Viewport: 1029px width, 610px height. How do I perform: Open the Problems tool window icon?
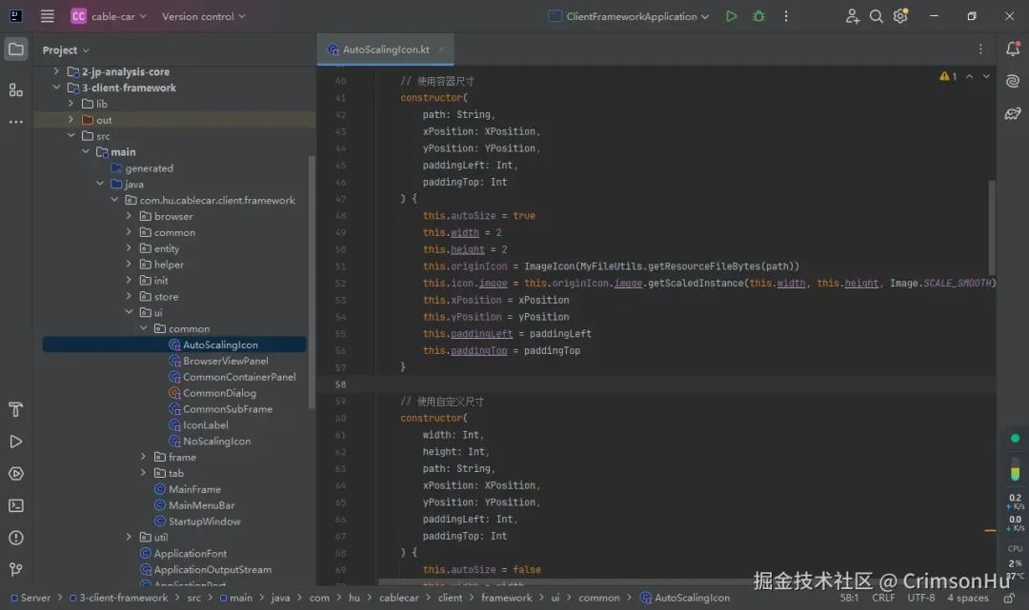[x=16, y=538]
